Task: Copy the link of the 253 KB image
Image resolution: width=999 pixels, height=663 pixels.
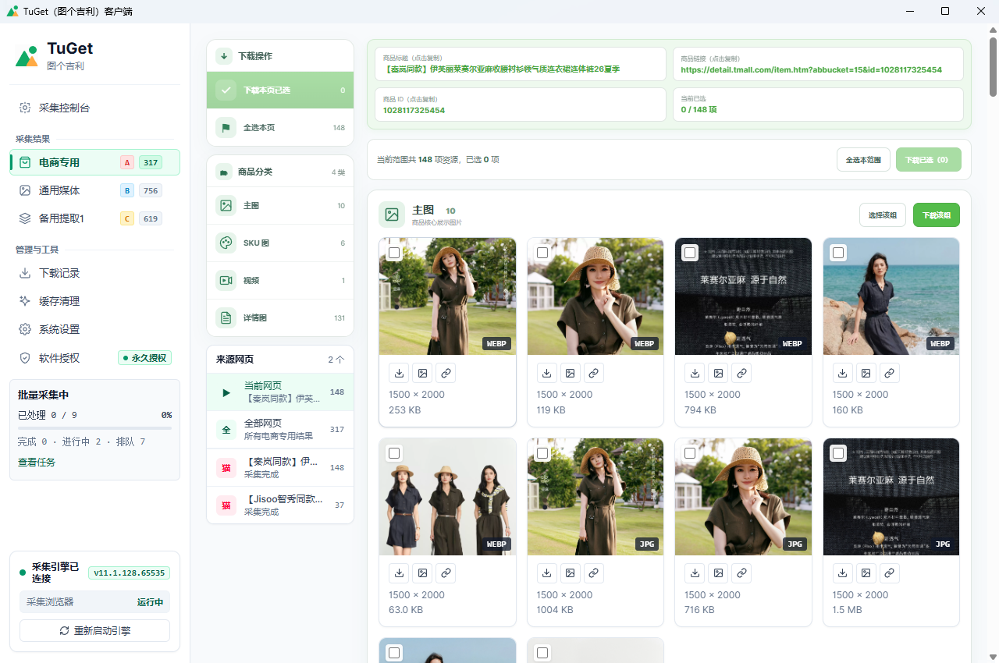Action: (x=446, y=373)
